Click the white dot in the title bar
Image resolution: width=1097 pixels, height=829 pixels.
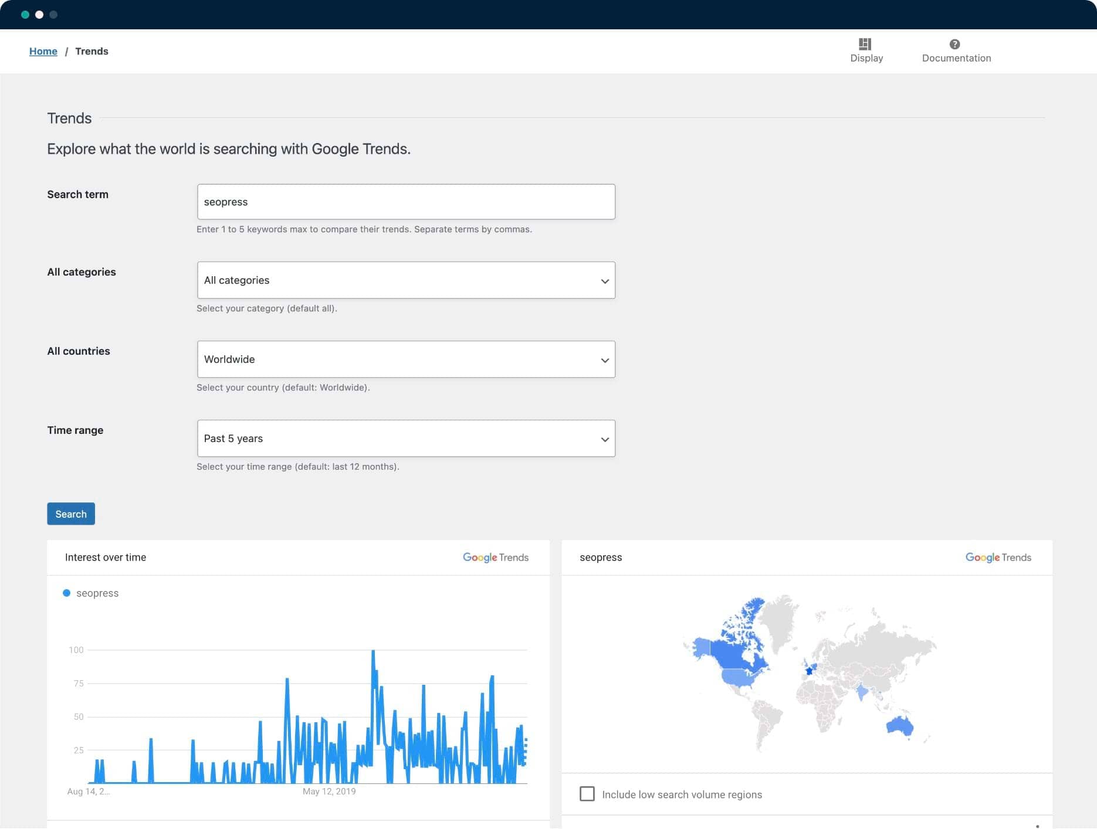pos(39,15)
